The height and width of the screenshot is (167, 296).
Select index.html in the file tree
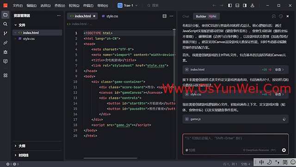pos(37,33)
